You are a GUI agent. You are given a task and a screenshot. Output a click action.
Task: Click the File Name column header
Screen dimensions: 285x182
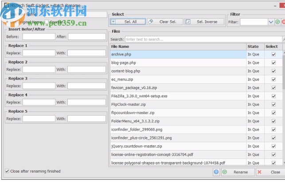click(x=178, y=46)
